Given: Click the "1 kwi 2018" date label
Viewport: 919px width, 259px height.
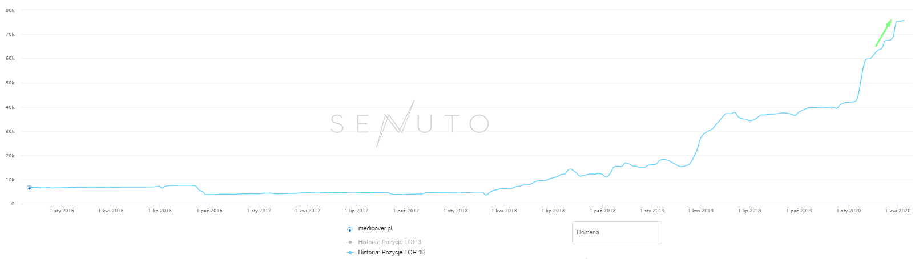Looking at the screenshot, I should click(503, 211).
